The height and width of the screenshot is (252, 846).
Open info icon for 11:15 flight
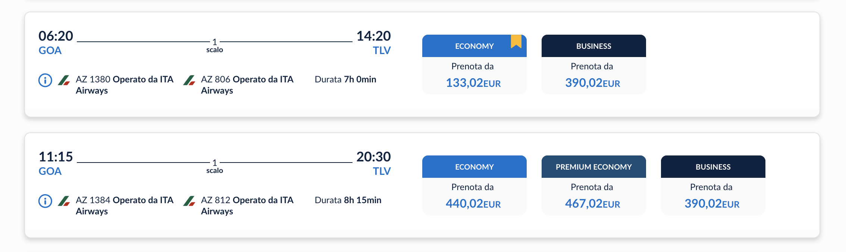(45, 201)
